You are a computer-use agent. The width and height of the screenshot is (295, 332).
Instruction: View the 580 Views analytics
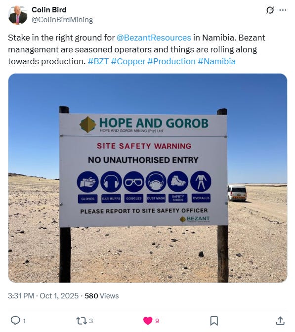tap(102, 296)
